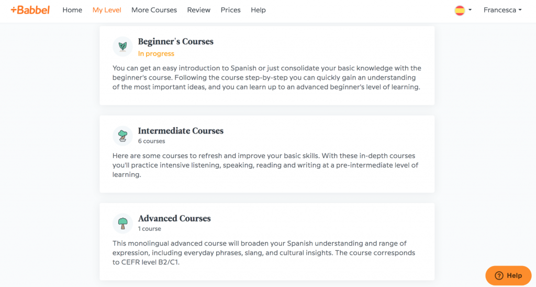The height and width of the screenshot is (287, 536).
Task: Click the question mark icon in Help button
Action: coord(499,275)
